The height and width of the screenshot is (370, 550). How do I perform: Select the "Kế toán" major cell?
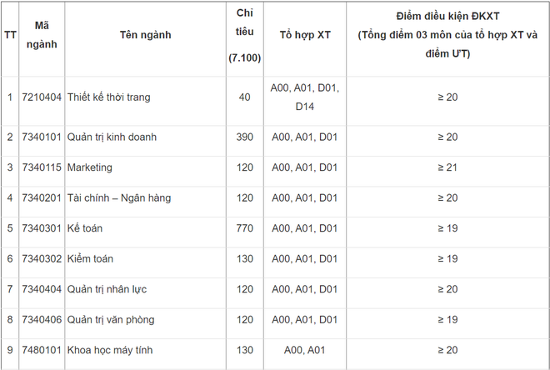tap(86, 228)
